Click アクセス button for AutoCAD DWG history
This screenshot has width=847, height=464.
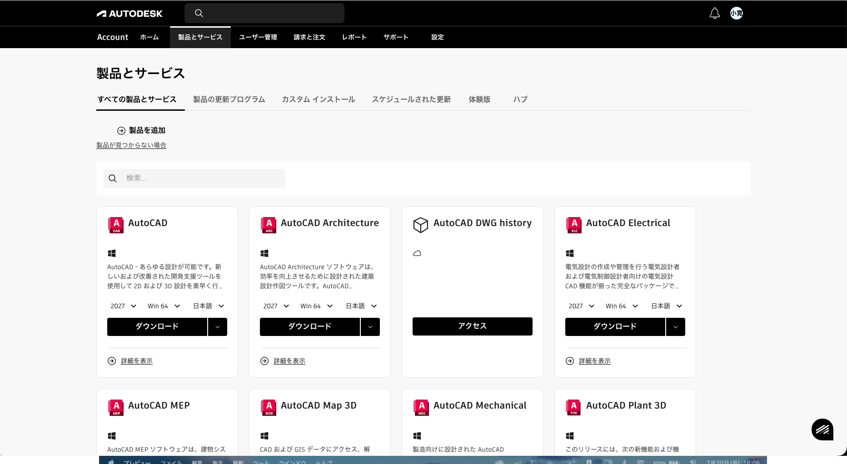pos(473,326)
